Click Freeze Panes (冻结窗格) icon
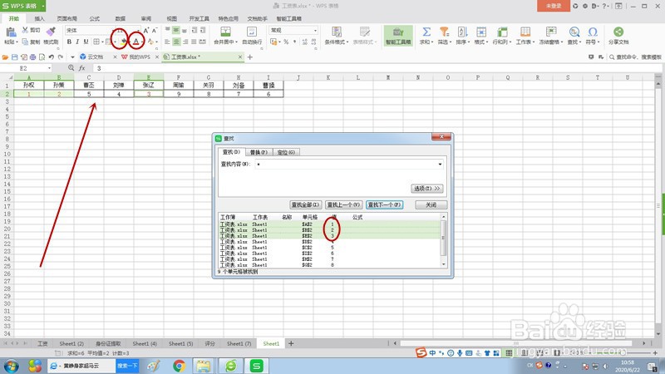Screen dimensions: 665x374 (551, 32)
